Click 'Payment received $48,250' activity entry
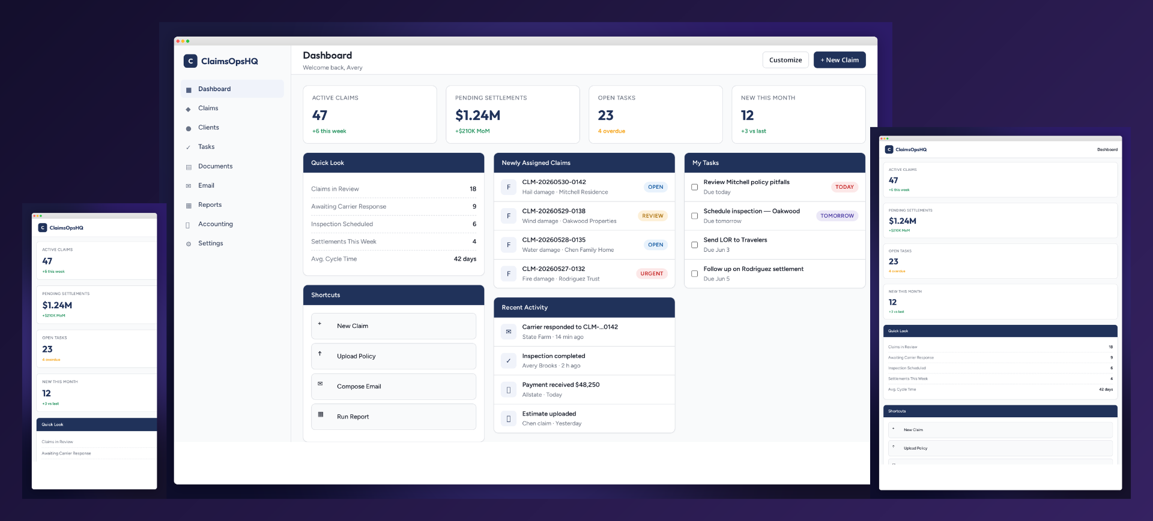1153x521 pixels. coord(584,390)
